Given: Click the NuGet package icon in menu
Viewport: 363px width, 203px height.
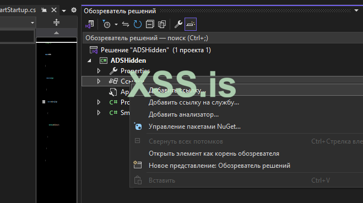Looking at the screenshot, I should click(138, 126).
